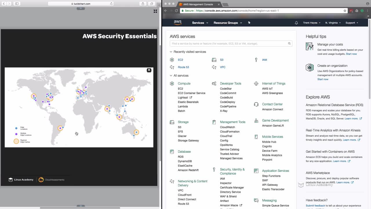Click the AWS console vertical scrollbar

(369, 58)
